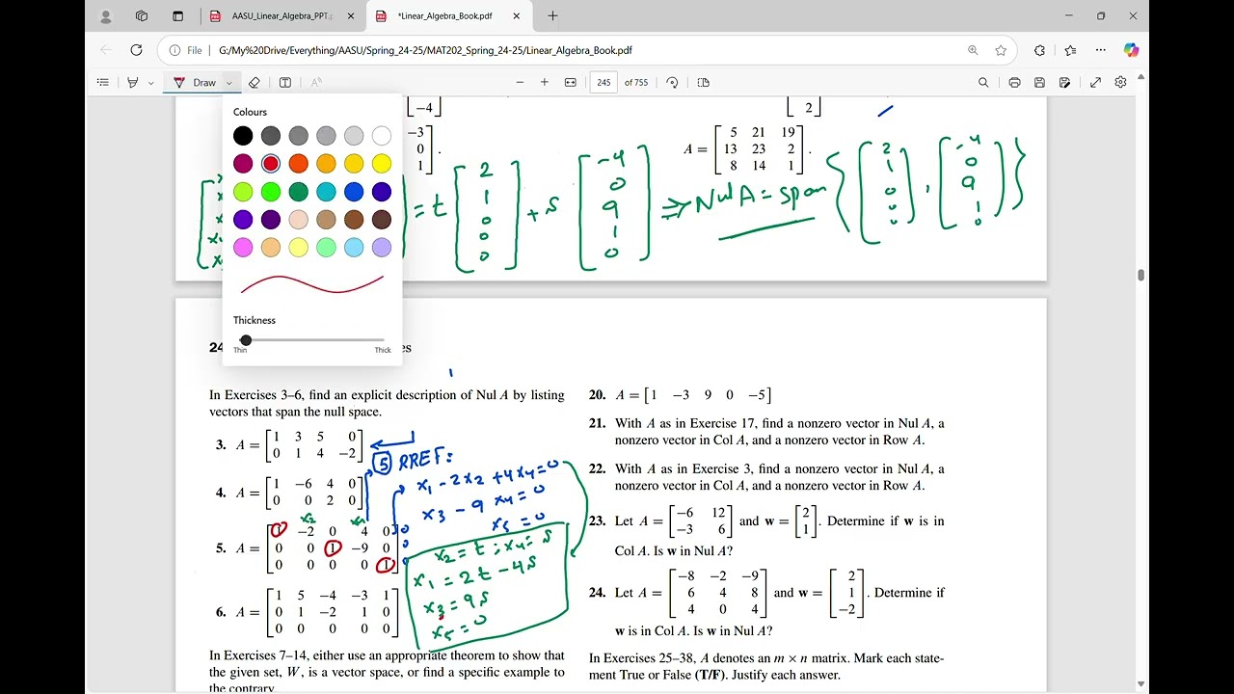Enter PDF full screen mode
The height and width of the screenshot is (694, 1234).
1095,83
